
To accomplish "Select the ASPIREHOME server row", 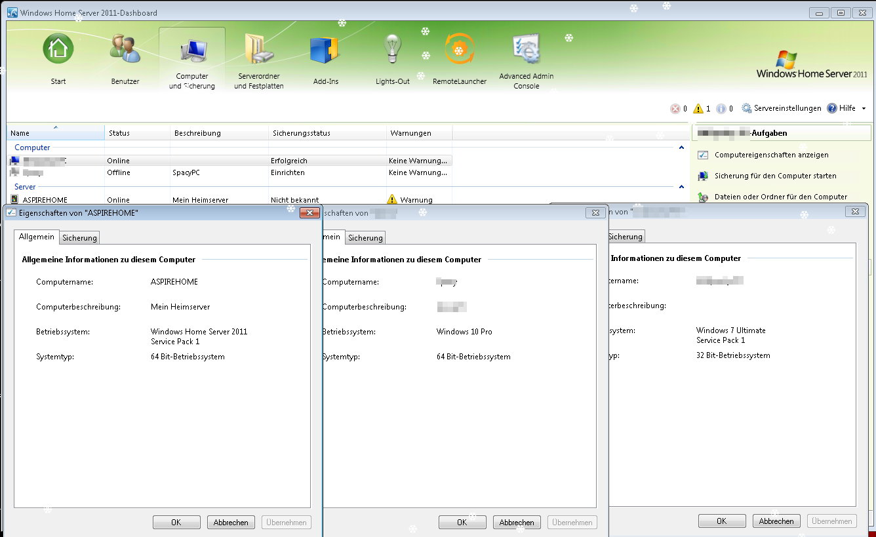I will (229, 199).
